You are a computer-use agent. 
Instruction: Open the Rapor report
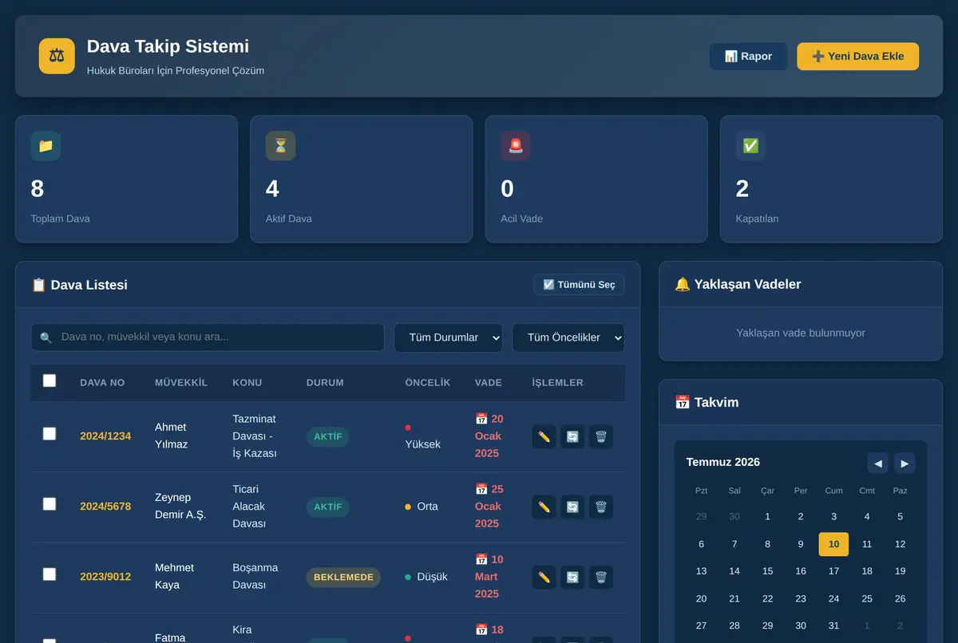click(x=748, y=57)
